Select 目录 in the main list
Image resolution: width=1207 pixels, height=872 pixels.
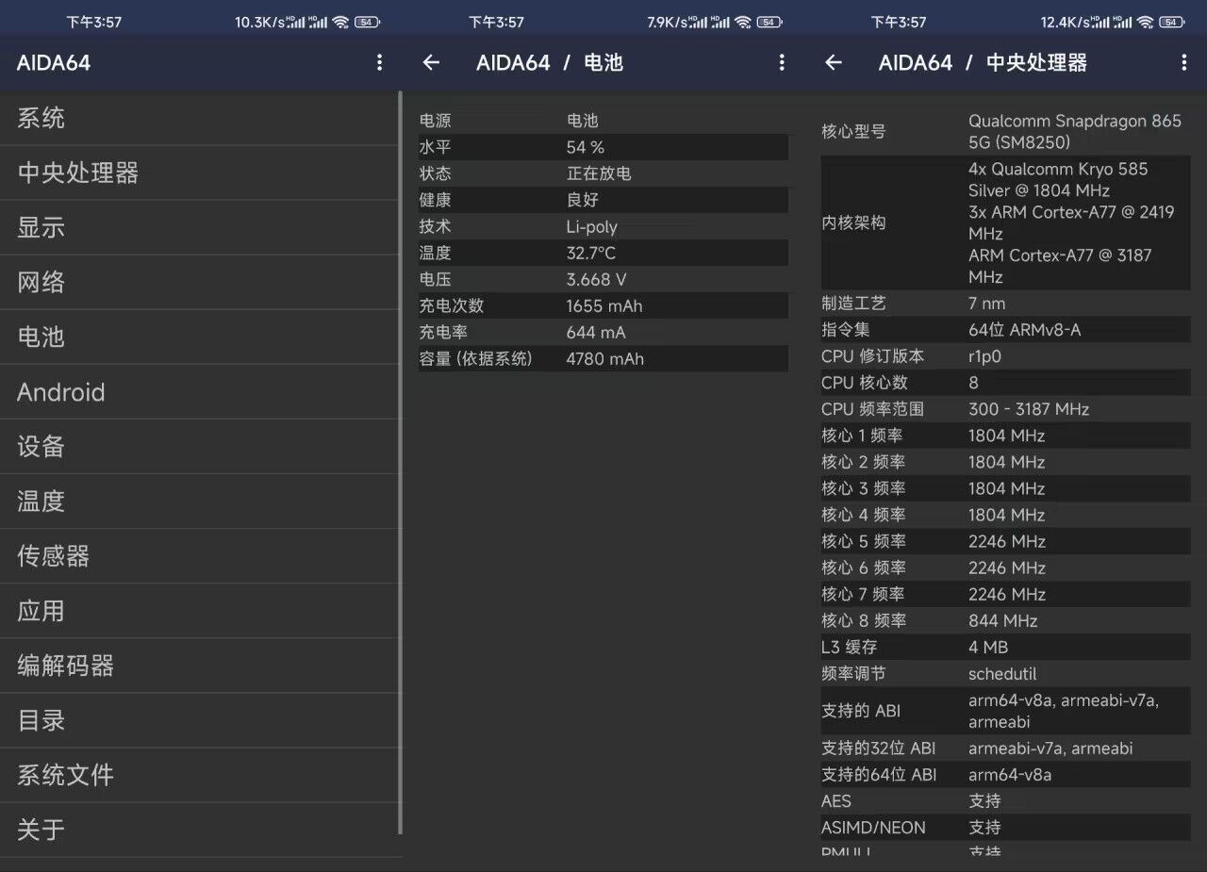click(x=201, y=720)
